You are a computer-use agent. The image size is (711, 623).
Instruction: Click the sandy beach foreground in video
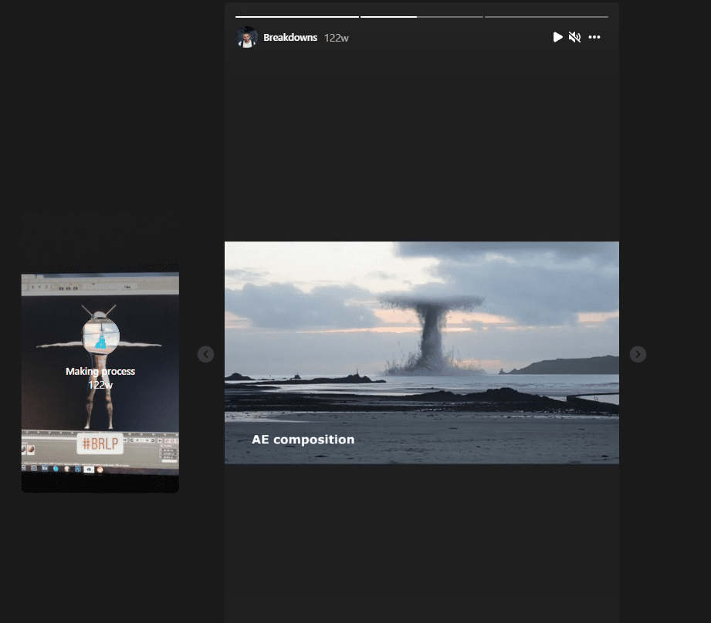tap(463, 436)
